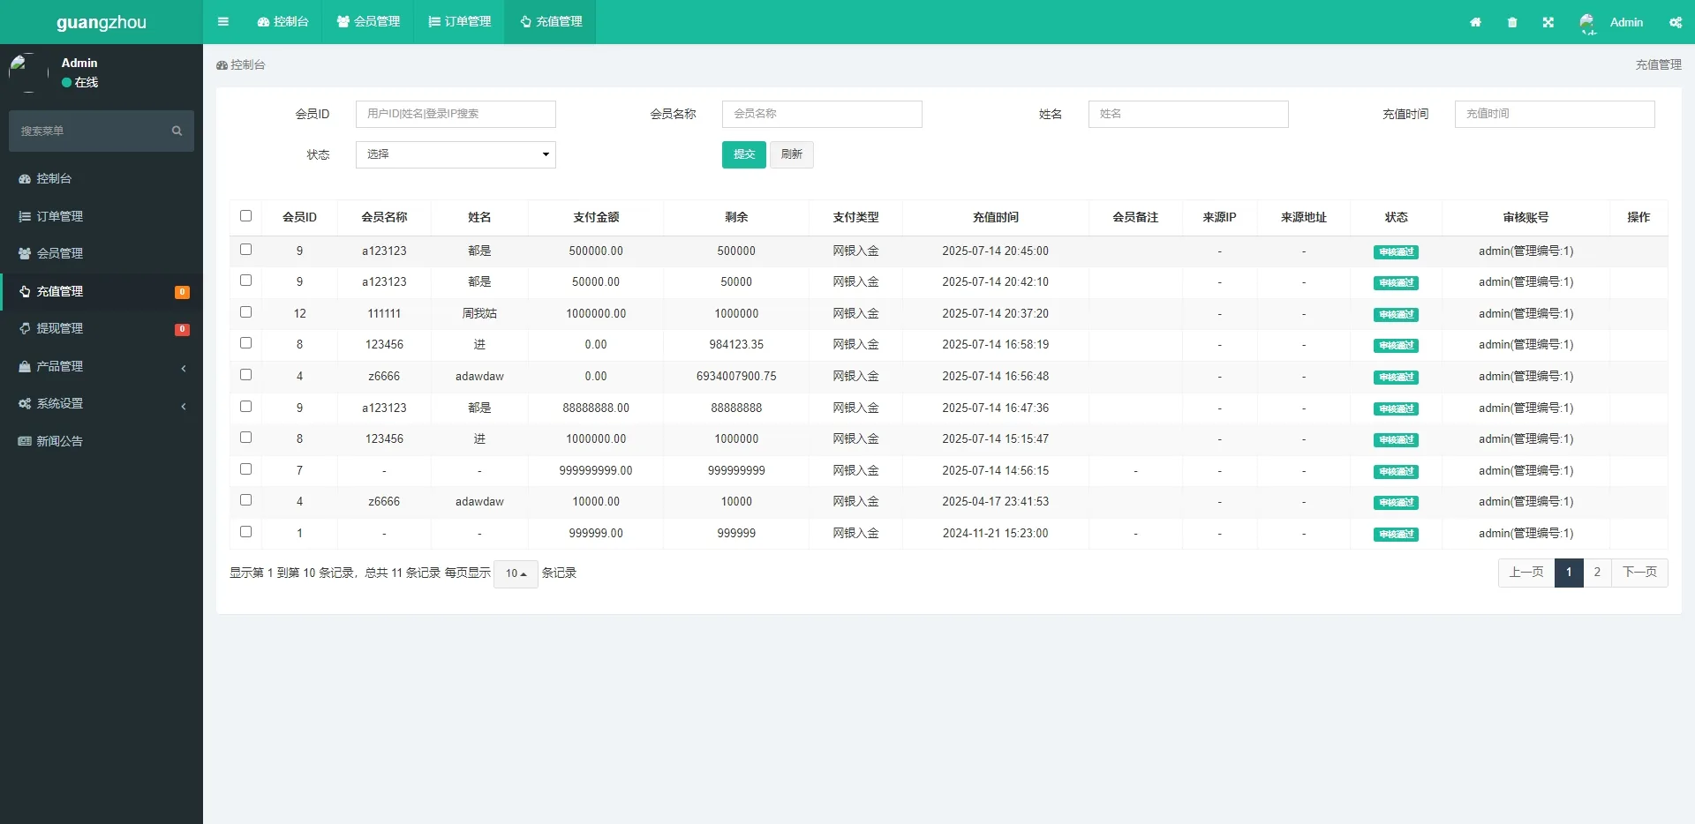Switch to the 订单管理 tab
1695x824 pixels.
459,22
